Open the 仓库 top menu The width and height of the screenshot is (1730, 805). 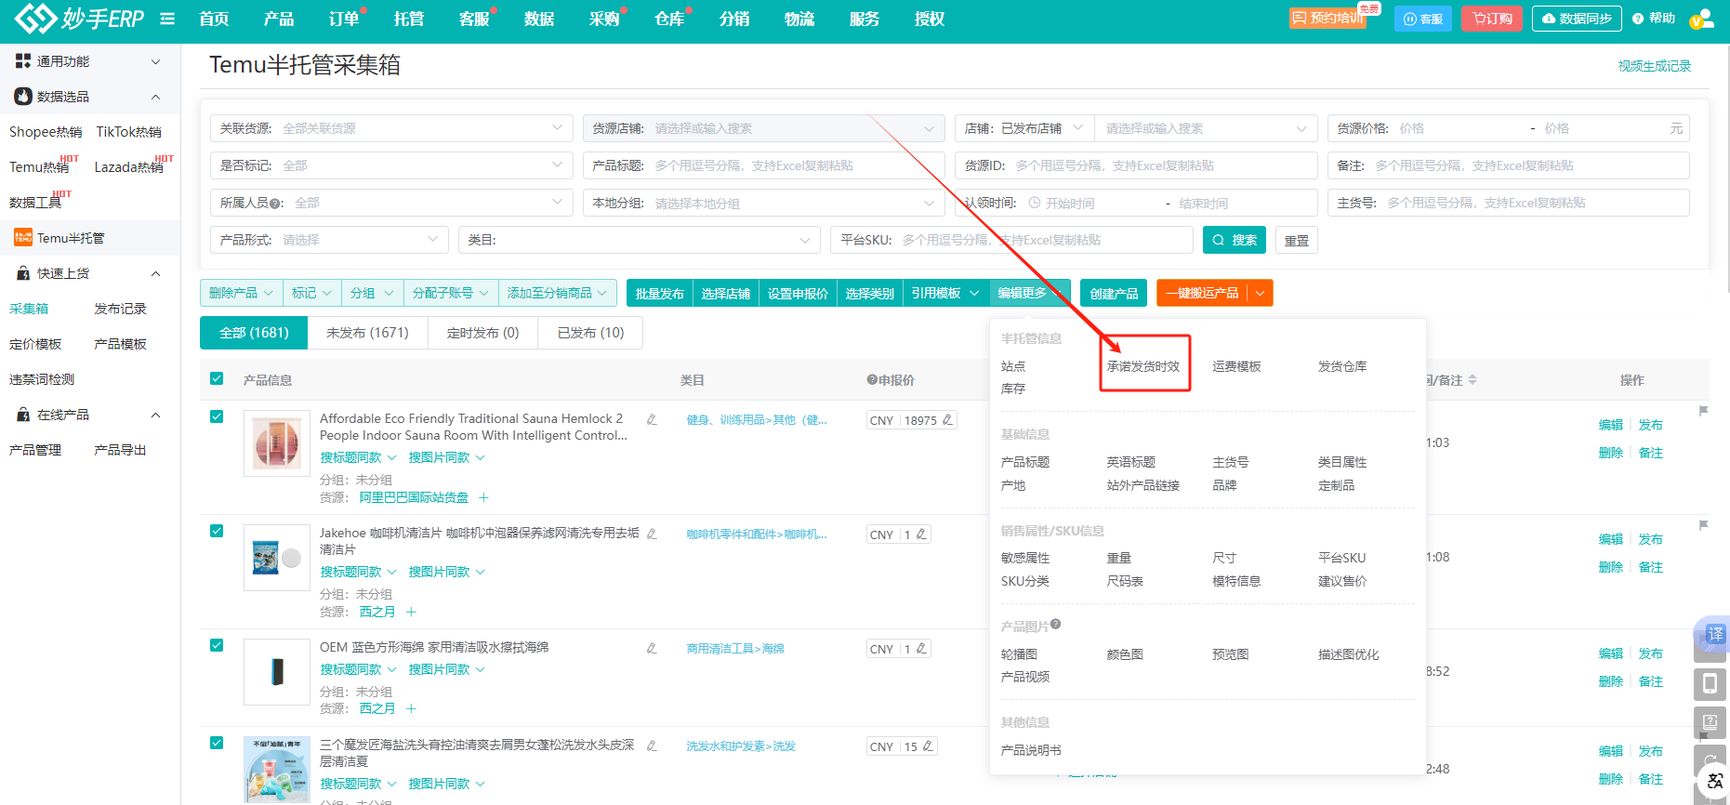669,19
